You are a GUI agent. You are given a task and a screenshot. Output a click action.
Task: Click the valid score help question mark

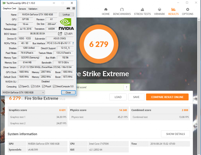pyautogui.click(x=126, y=87)
